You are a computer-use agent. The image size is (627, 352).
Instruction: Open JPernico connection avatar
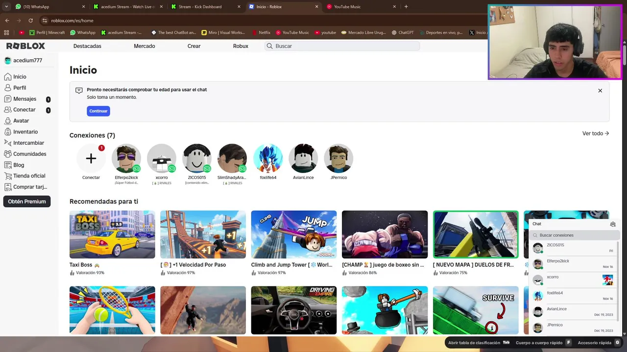click(x=338, y=158)
